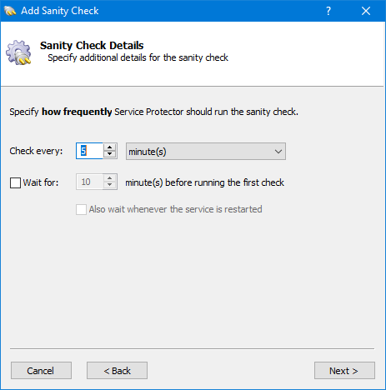Close the Add Sanity Check dialog

coord(366,11)
